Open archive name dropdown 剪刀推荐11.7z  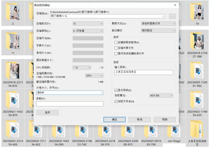click(163, 16)
